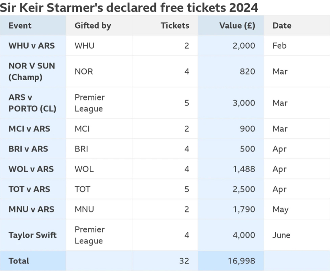Click the Total row label
The width and height of the screenshot is (330, 271).
[19, 261]
